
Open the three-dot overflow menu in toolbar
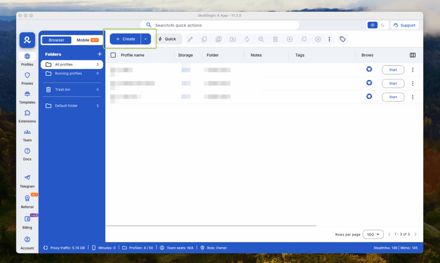(x=329, y=39)
